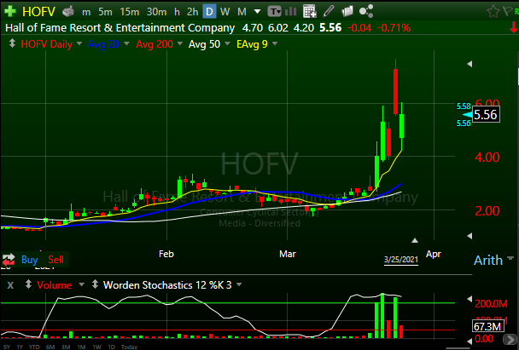Viewport: 519px width, 350px height.
Task: Toggle the star favorite icon
Action: tap(493, 12)
